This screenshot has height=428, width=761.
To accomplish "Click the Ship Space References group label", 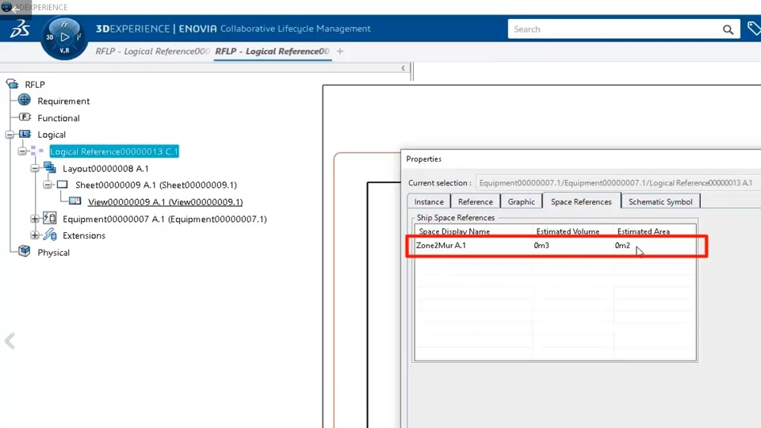I will tap(456, 218).
